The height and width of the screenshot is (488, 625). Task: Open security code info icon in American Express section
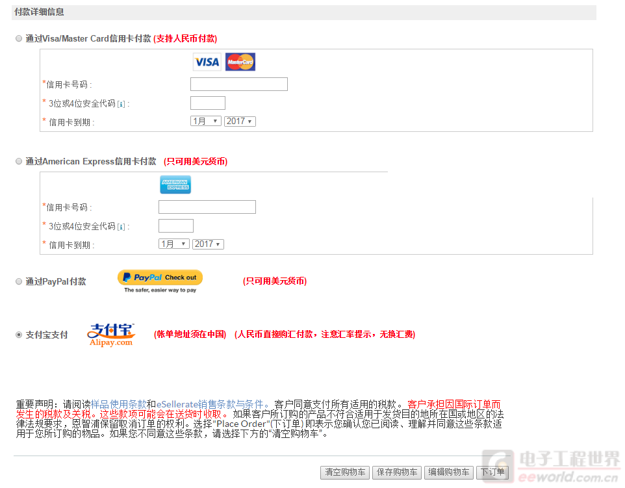coord(121,227)
